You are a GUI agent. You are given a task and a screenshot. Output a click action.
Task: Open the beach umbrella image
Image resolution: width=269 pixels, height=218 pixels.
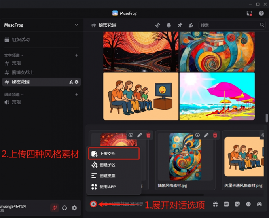pos(217,97)
